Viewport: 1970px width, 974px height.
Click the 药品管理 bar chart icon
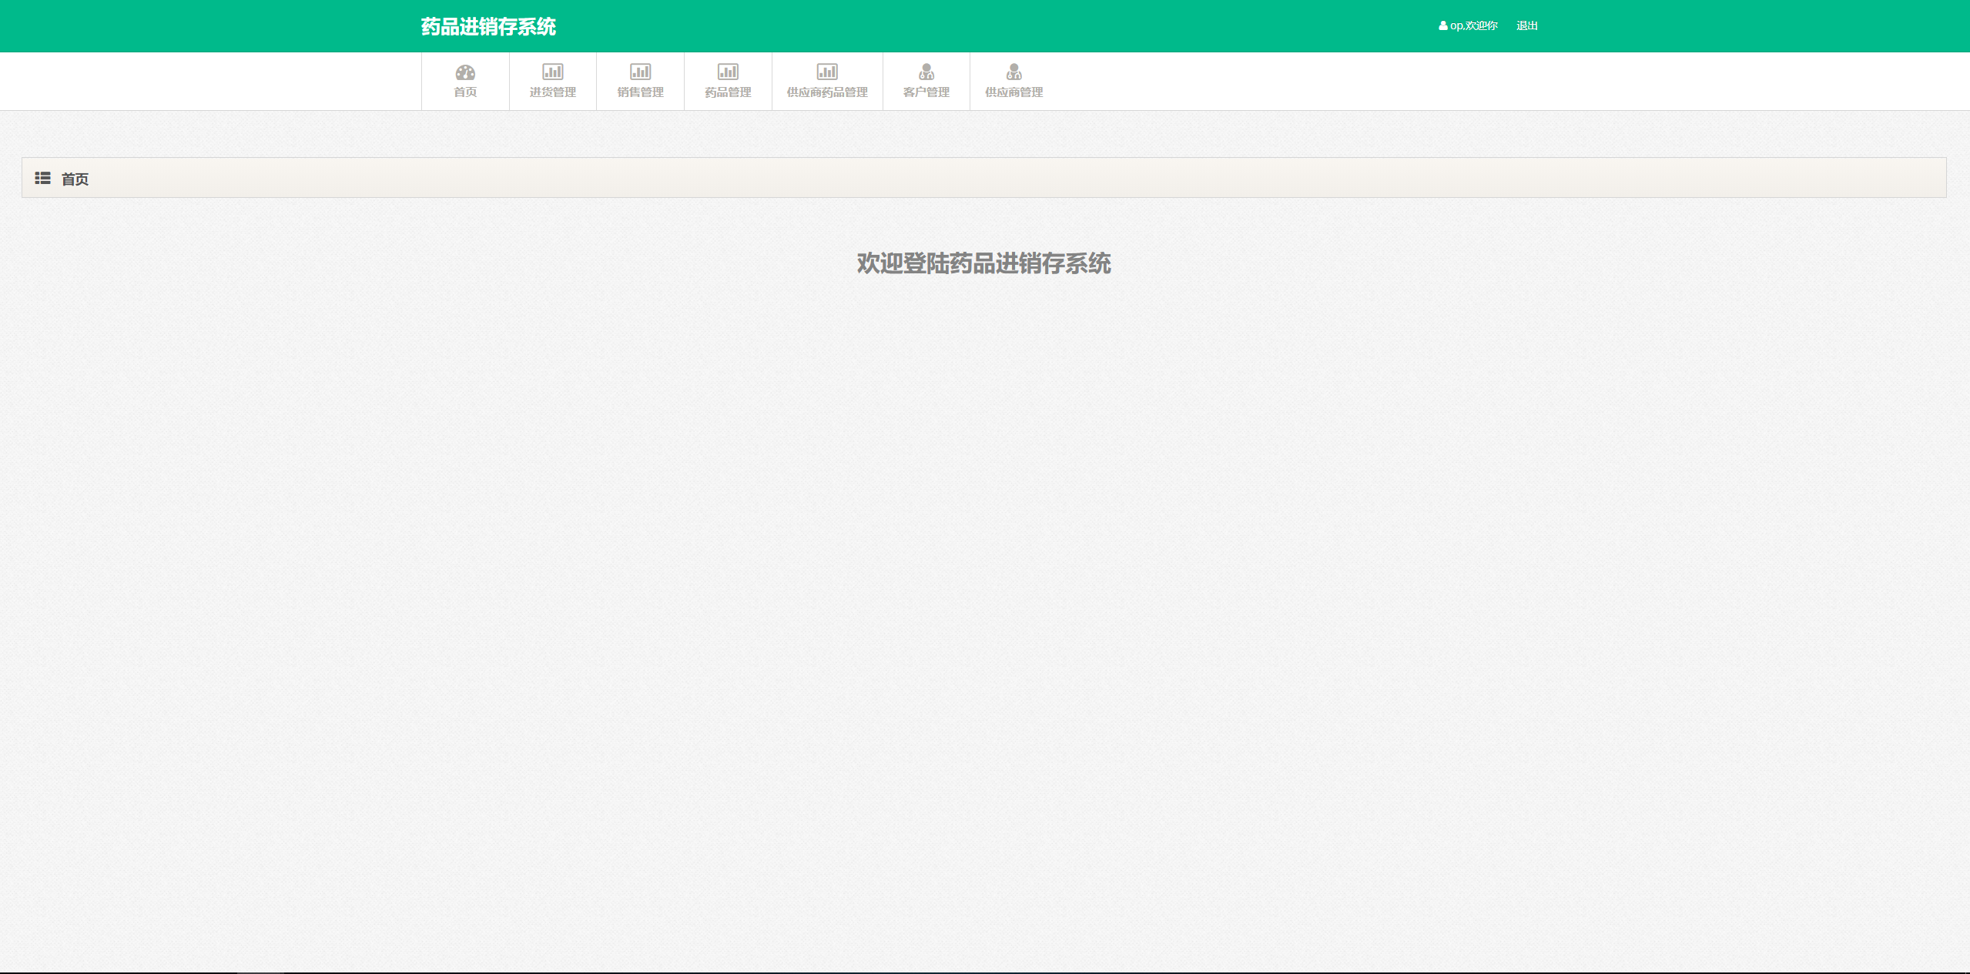(728, 72)
